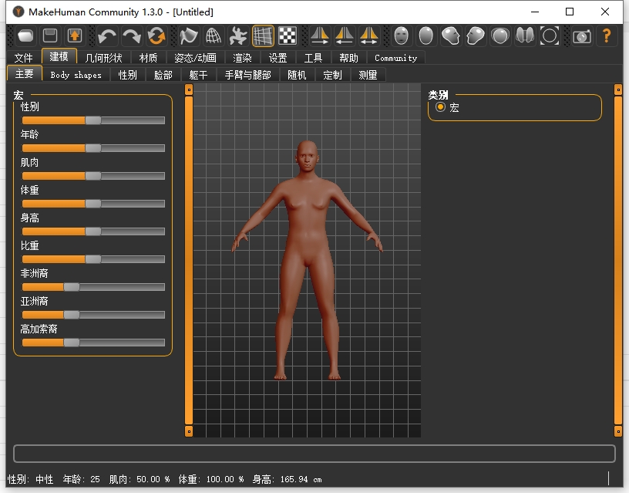Click the Save file floppy icon
The width and height of the screenshot is (629, 493).
[50, 35]
